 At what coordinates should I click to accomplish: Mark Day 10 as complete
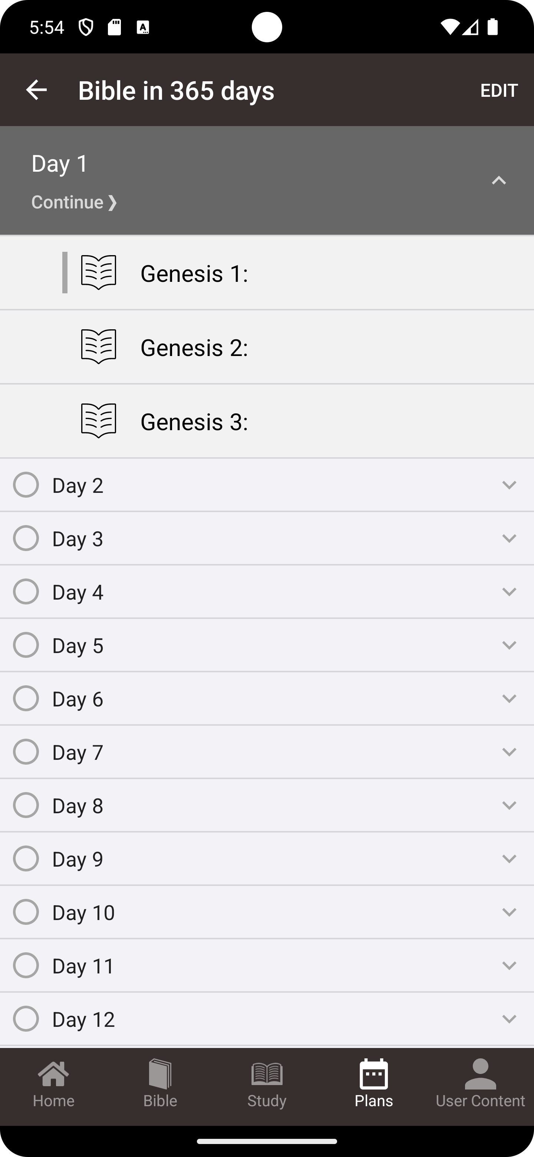point(26,912)
